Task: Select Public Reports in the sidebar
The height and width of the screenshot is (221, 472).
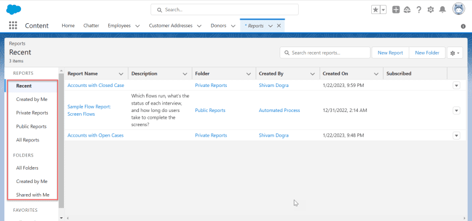Action: click(32, 127)
